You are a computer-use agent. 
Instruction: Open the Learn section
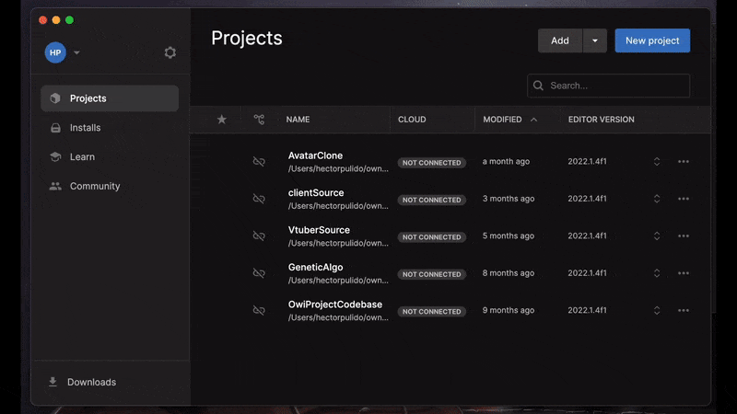point(82,156)
